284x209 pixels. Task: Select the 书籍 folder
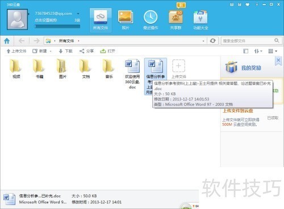[x=39, y=69]
